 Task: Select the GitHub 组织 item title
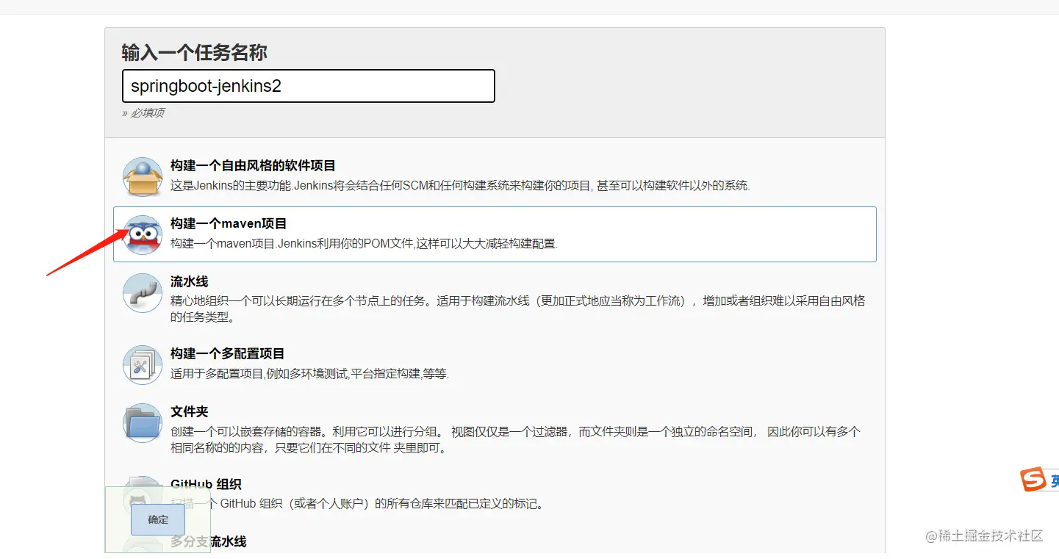point(206,484)
